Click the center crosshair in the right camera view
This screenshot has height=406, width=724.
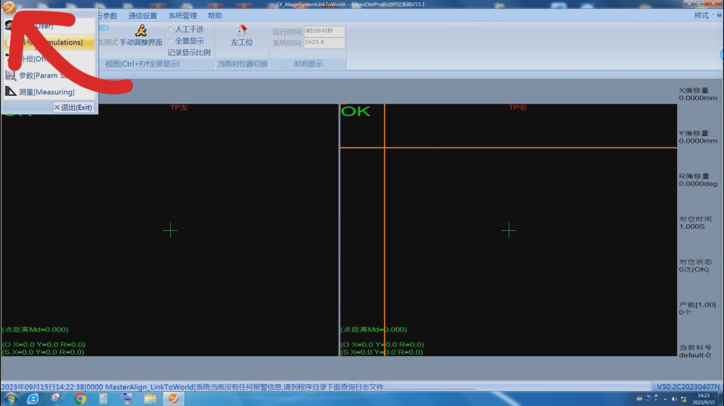[x=509, y=230]
